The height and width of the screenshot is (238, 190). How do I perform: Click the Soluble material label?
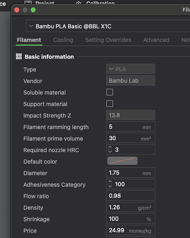[x=45, y=93]
